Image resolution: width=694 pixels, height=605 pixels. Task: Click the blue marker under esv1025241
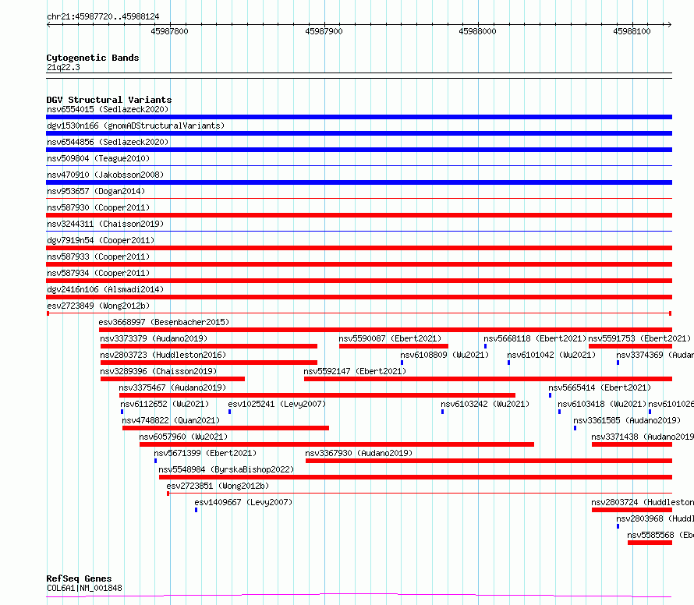coord(230,412)
